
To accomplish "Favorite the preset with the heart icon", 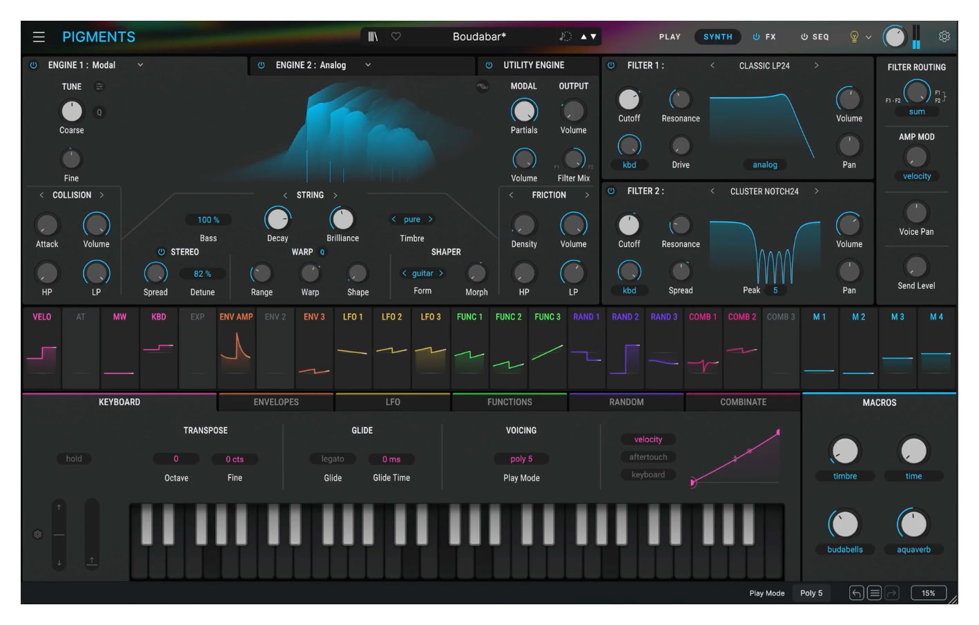I will [396, 37].
